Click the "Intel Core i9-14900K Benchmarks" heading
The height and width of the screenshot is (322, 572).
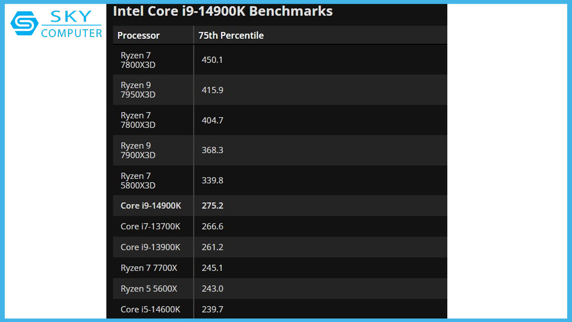(223, 11)
